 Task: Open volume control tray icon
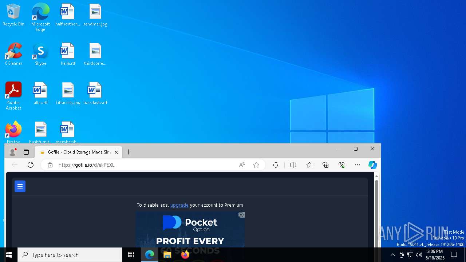coord(419,255)
